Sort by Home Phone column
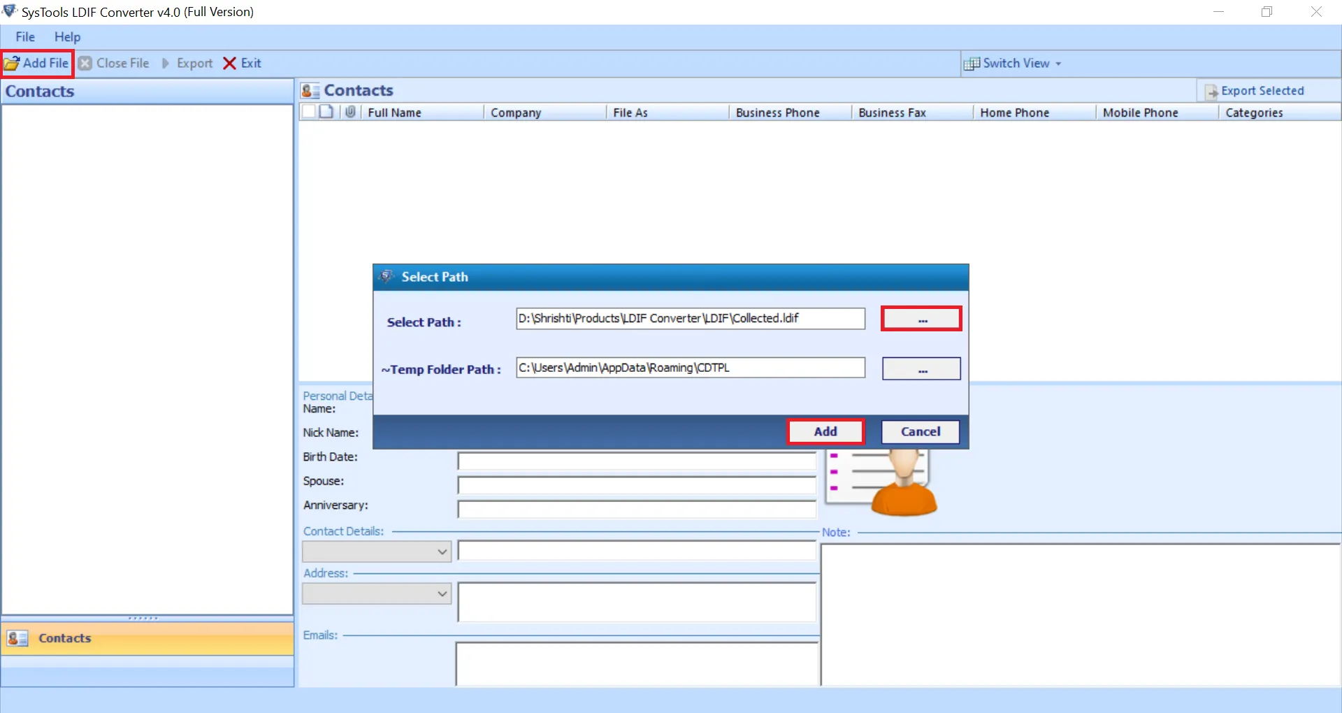Screen dimensions: 1342x713 (x=1034, y=113)
